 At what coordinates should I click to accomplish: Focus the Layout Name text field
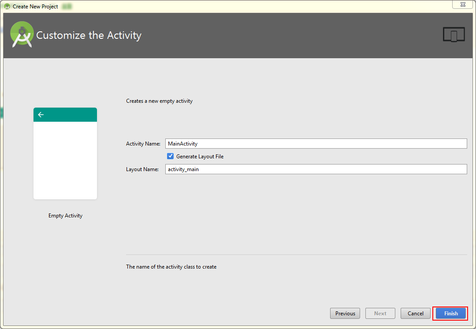(316, 169)
